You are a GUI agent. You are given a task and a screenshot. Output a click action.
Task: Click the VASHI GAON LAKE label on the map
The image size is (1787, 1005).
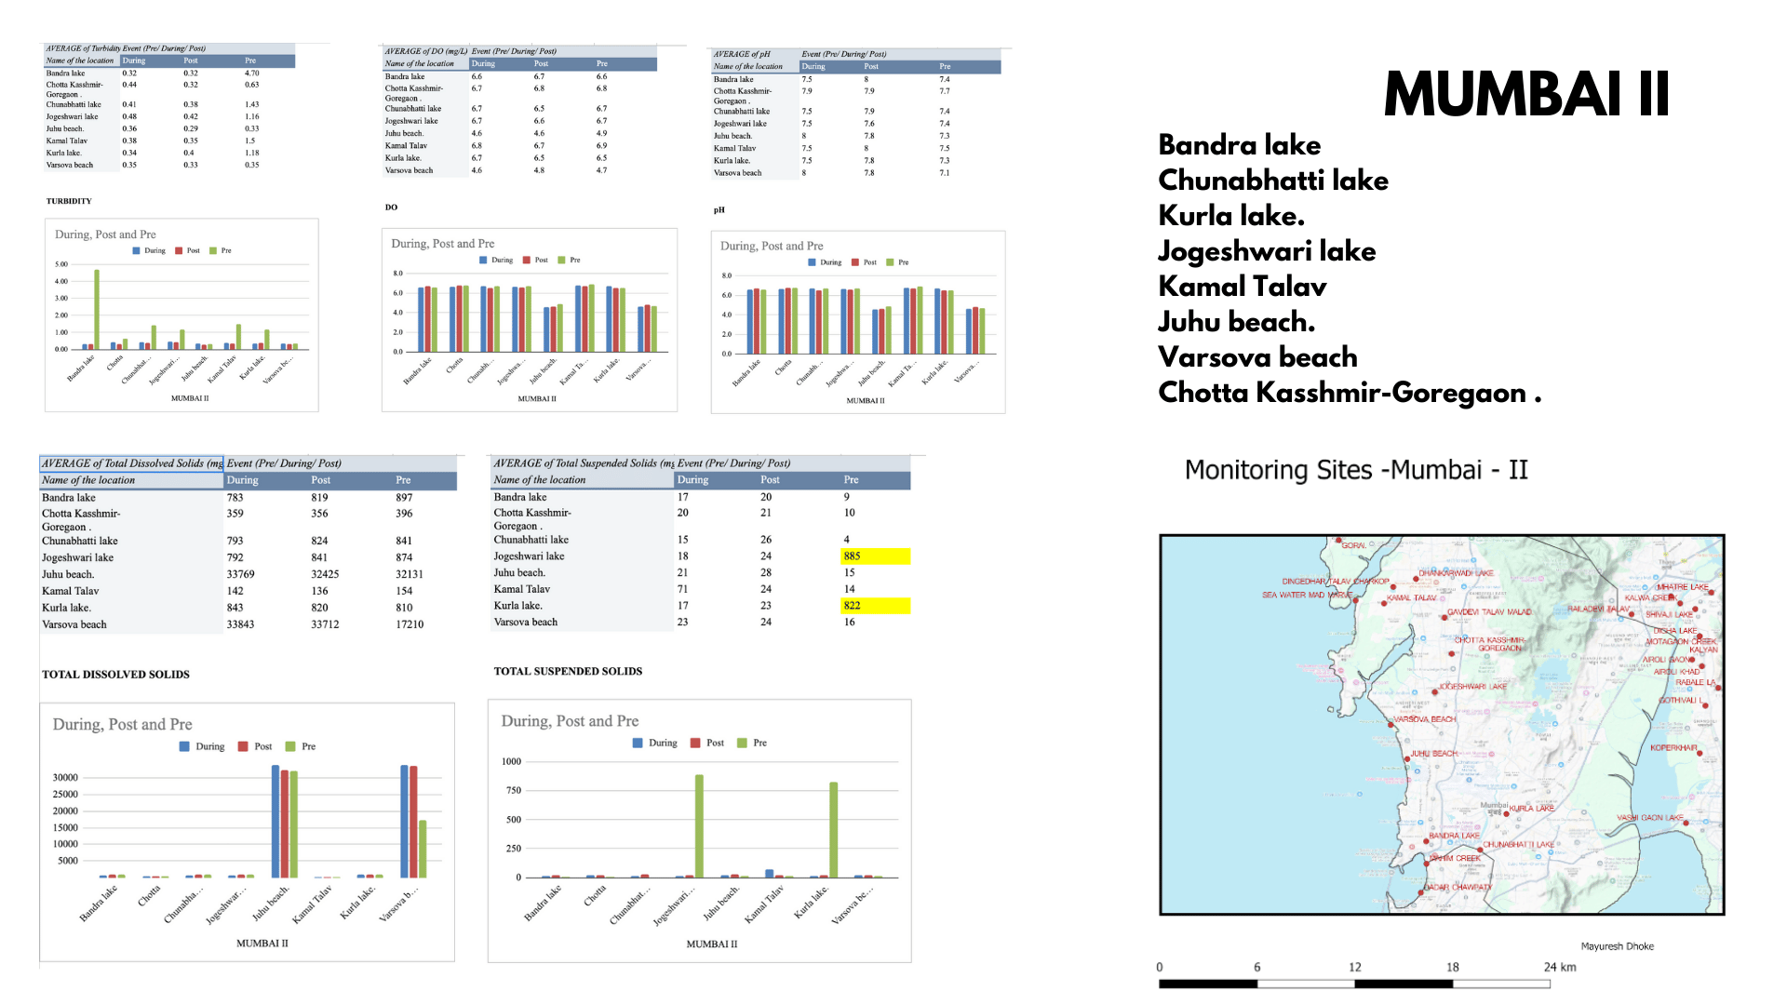1650,818
